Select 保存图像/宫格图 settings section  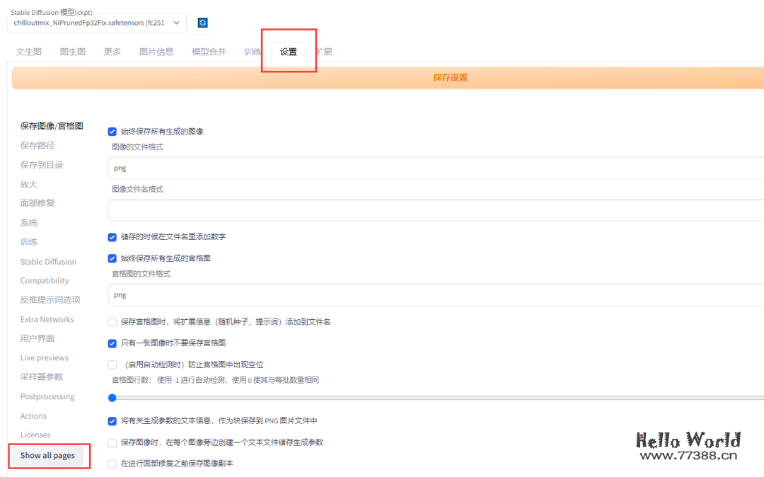tap(52, 126)
